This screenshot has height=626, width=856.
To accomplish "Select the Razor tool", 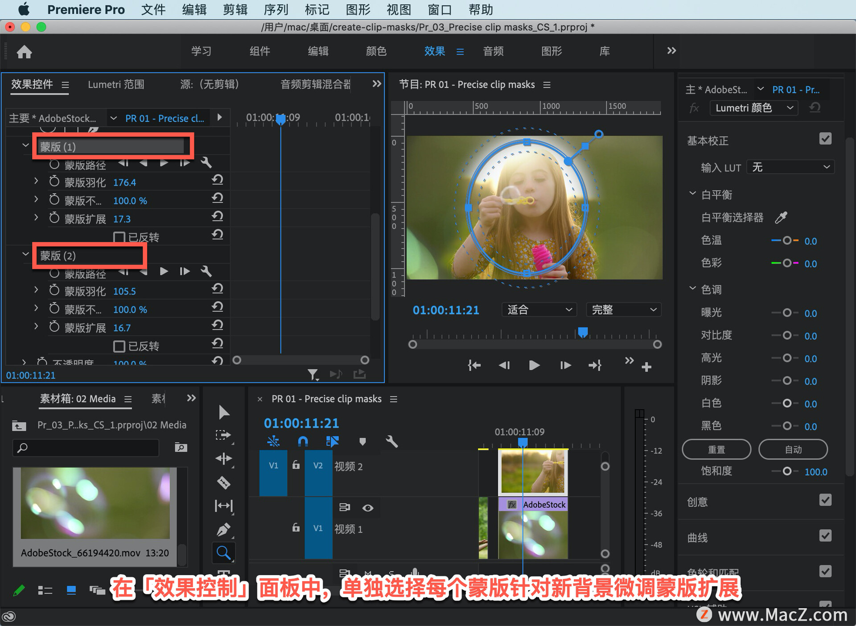I will tap(224, 482).
